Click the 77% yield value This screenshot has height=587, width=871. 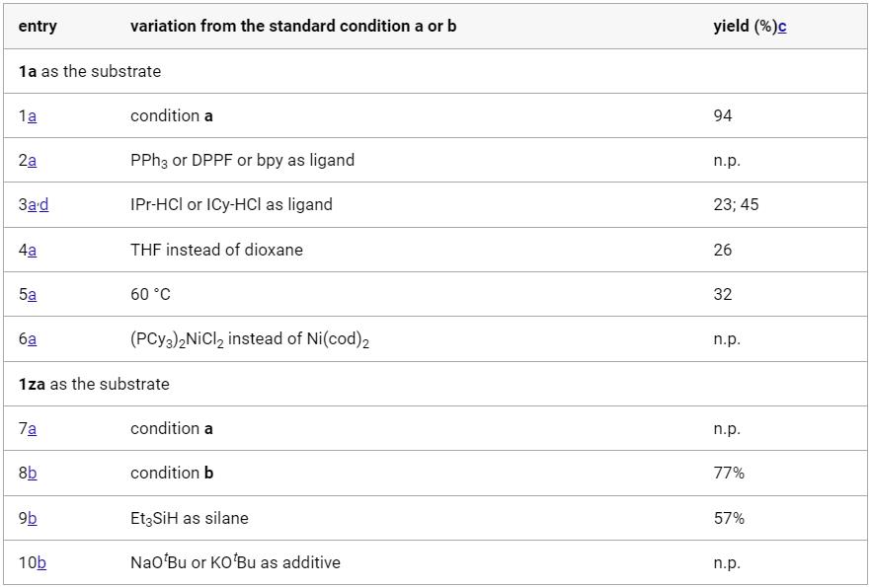click(x=729, y=474)
